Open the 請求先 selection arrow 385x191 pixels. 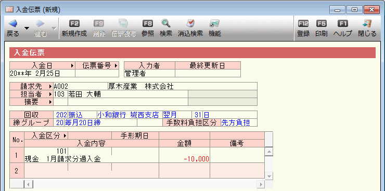(x=50, y=86)
